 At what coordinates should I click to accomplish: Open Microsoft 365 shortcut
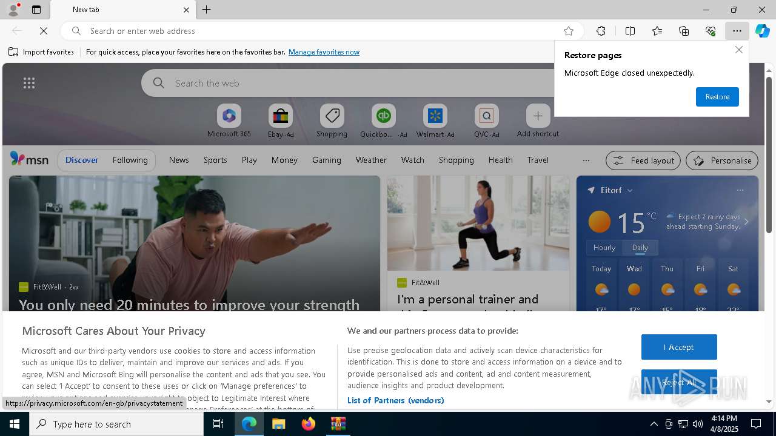coord(229,121)
